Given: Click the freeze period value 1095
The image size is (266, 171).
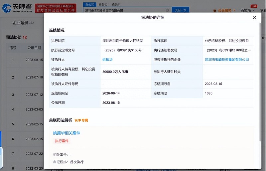Looking at the screenshot, I should click(x=208, y=93).
